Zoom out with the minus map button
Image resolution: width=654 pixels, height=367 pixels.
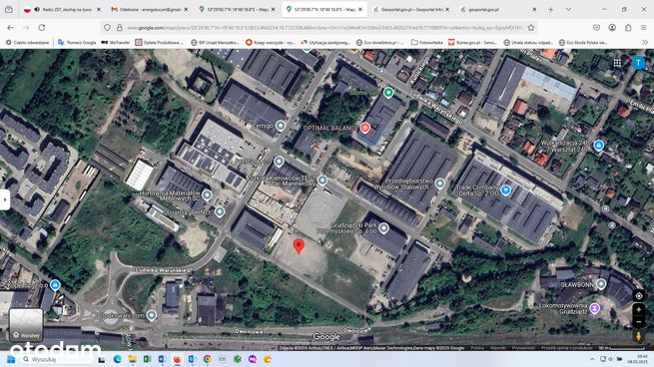(639, 321)
